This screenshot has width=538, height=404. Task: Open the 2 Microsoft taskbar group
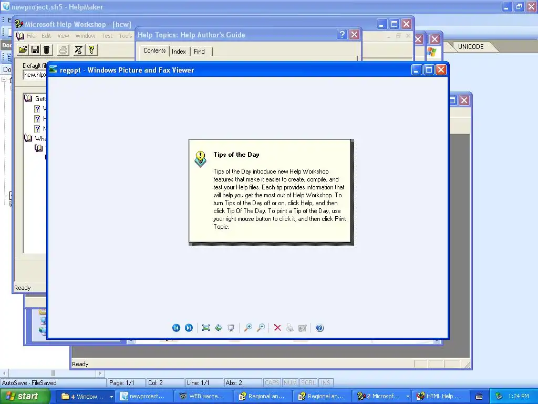(379, 397)
